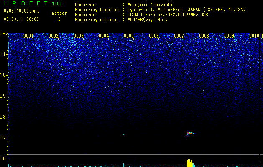Click the 0006 time marker
The width and height of the screenshot is (263, 167).
coord(154,36)
